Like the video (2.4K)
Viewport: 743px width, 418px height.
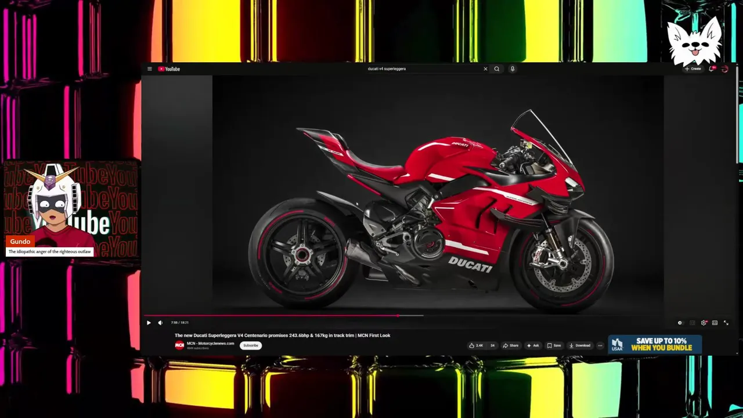tap(477, 345)
